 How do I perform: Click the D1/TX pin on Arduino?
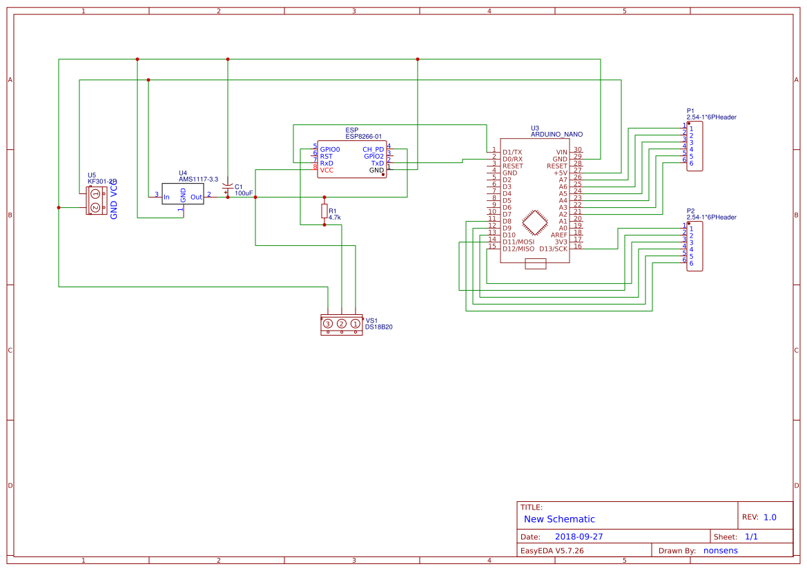click(512, 153)
